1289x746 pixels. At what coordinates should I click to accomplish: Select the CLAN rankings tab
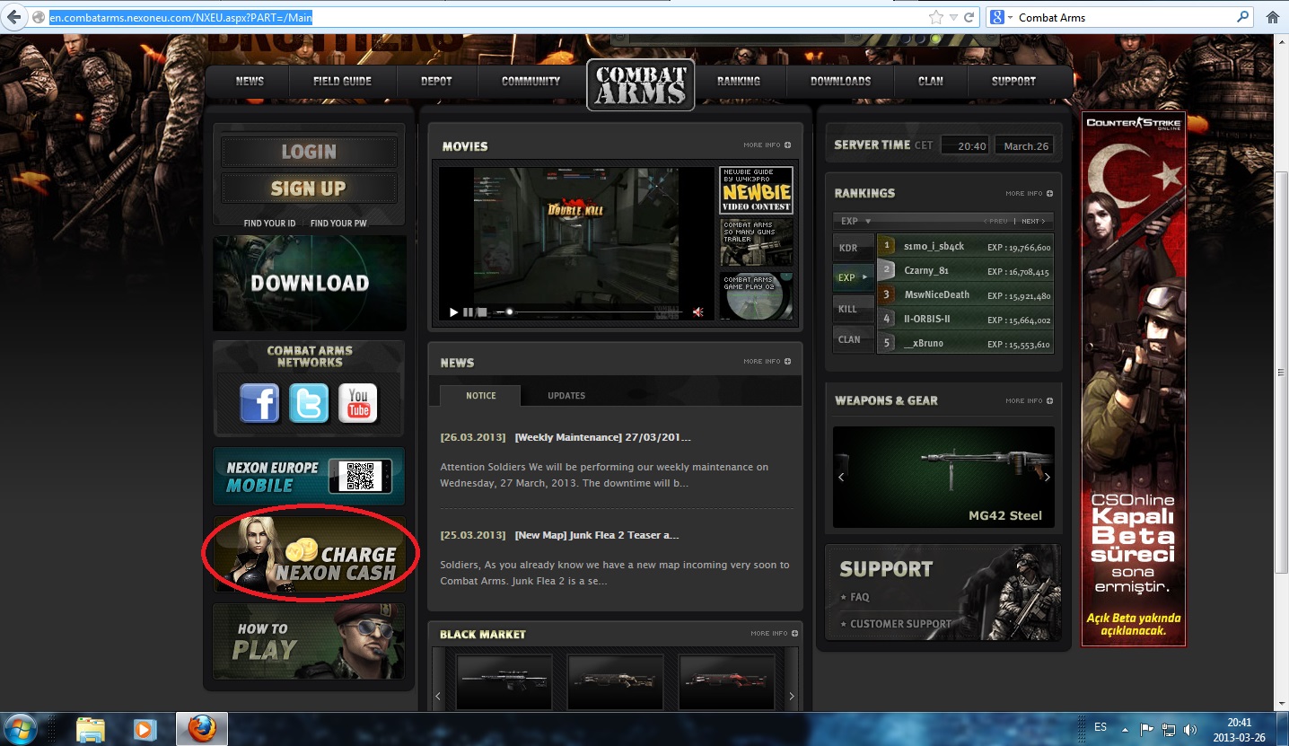click(853, 339)
